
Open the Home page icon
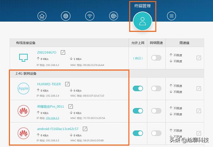coord(42,16)
